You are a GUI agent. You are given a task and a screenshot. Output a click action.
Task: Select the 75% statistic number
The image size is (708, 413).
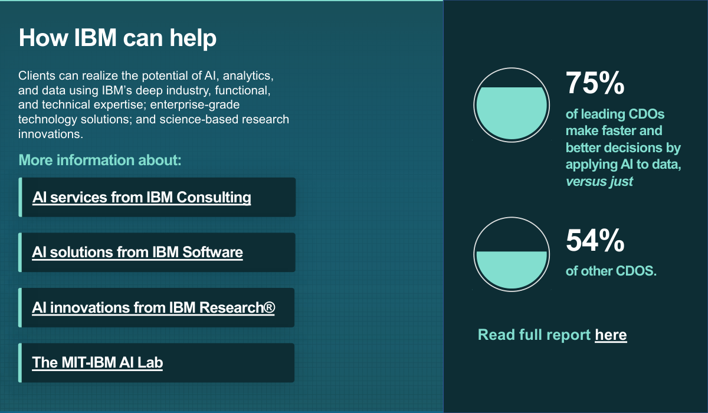(x=595, y=83)
